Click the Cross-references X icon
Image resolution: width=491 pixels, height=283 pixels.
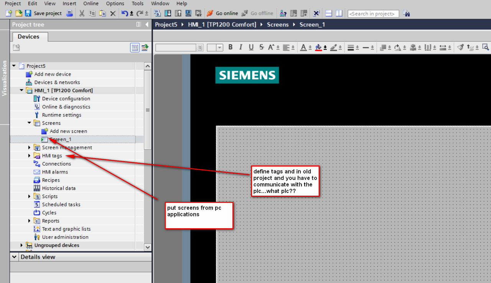click(x=316, y=13)
